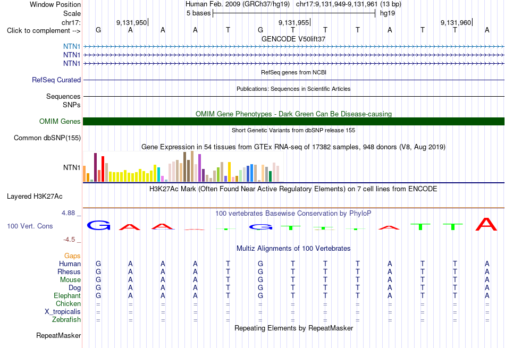Click the OMIM Genes side label
The height and width of the screenshot is (348, 505).
tap(60, 121)
